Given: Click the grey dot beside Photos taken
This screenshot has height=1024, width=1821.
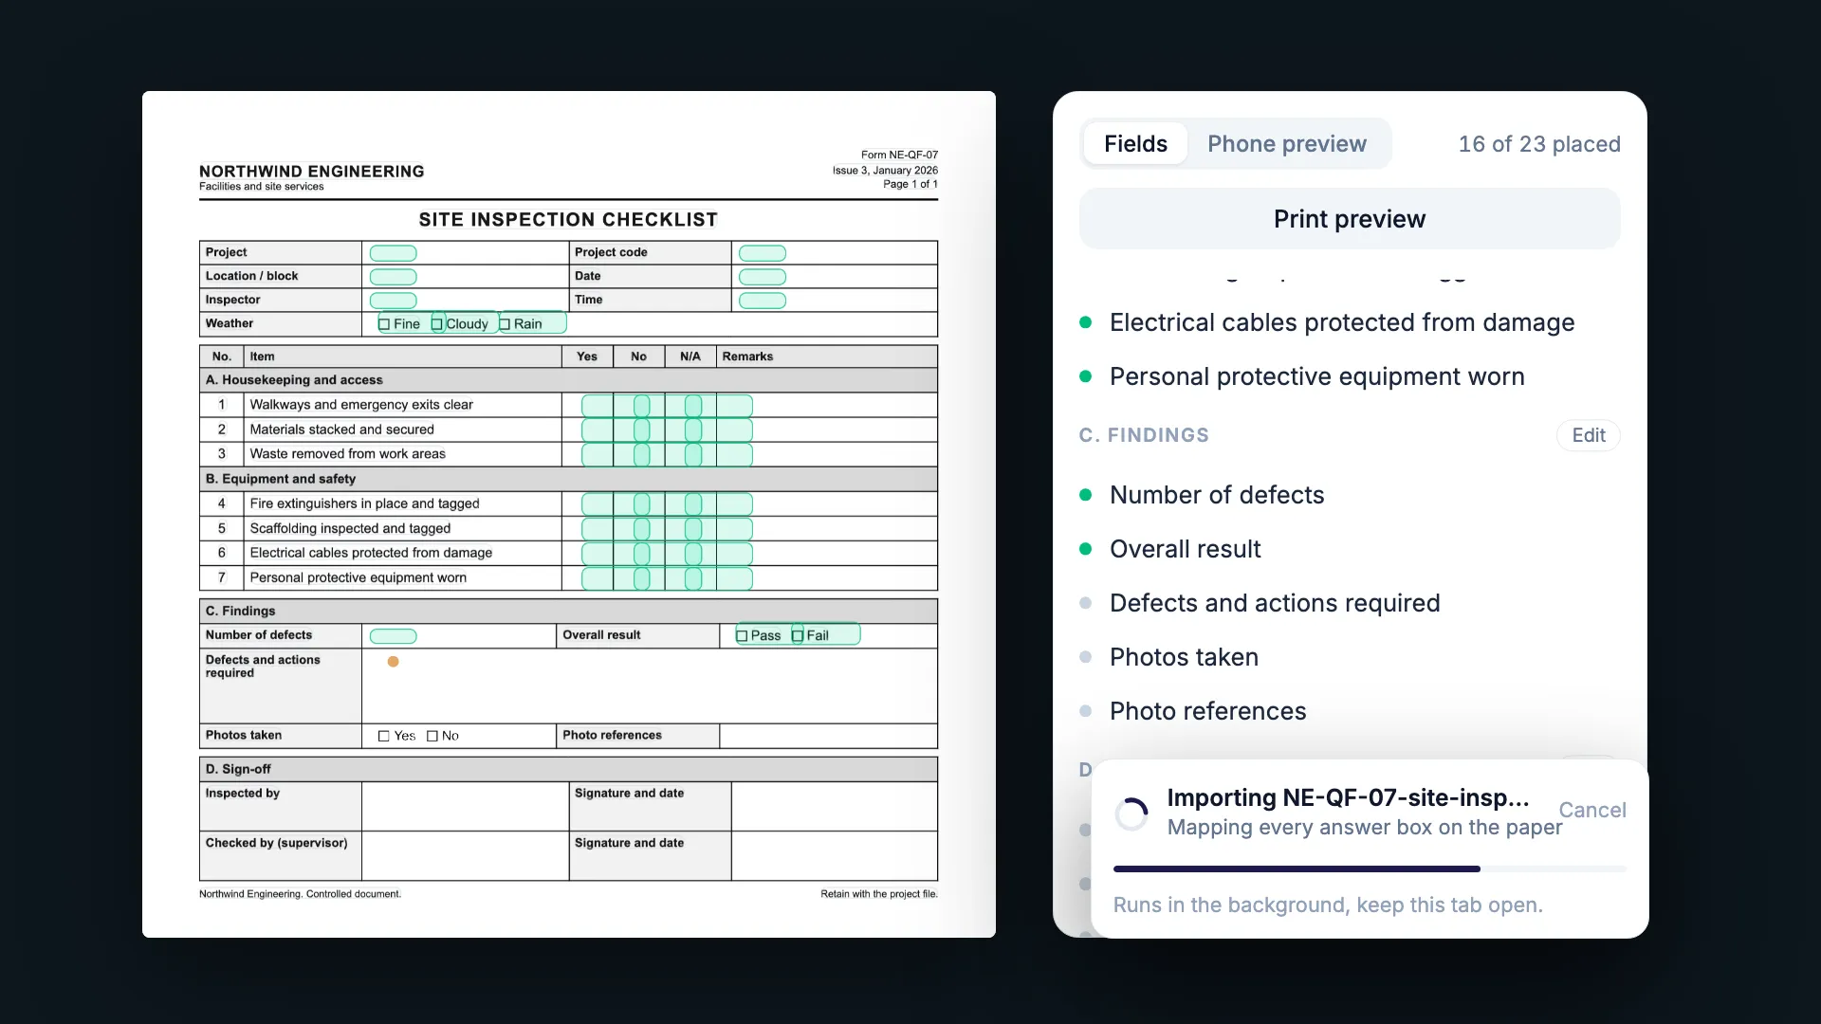Looking at the screenshot, I should (x=1086, y=657).
